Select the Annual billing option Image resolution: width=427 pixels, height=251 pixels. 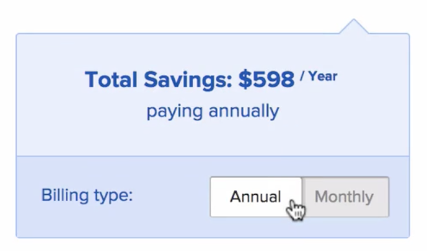[x=256, y=197]
